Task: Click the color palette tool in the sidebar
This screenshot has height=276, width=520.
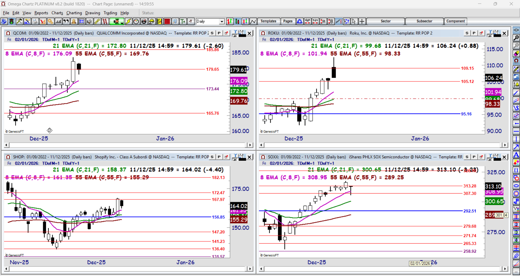Action: [516, 163]
